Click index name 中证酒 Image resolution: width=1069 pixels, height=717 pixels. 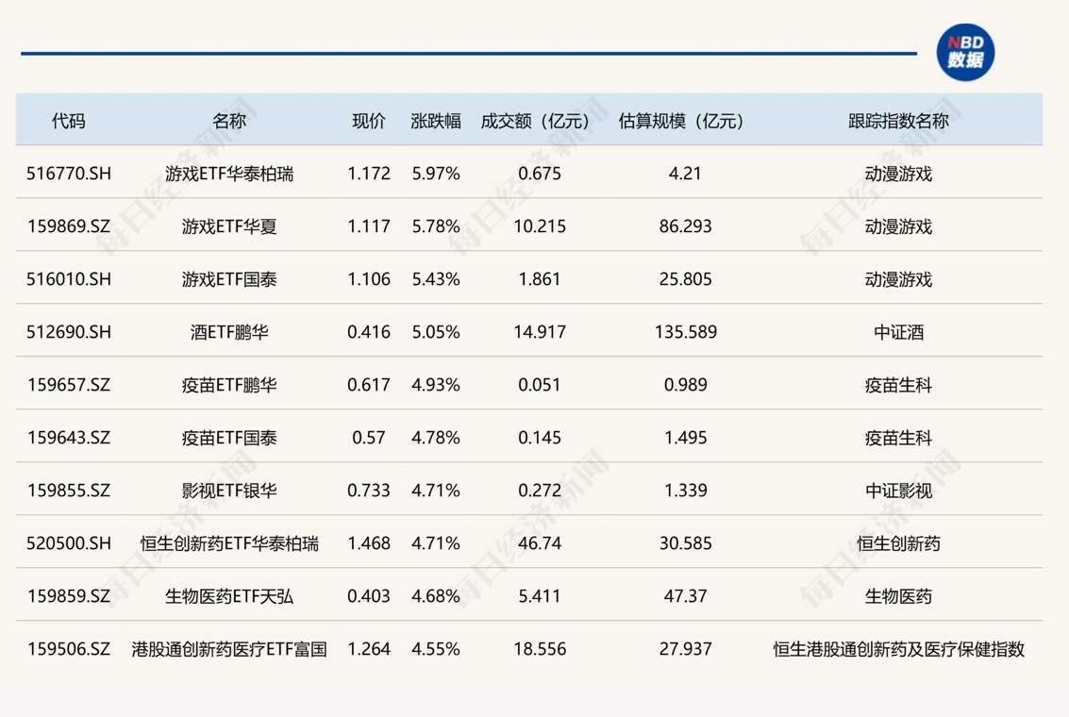(898, 332)
